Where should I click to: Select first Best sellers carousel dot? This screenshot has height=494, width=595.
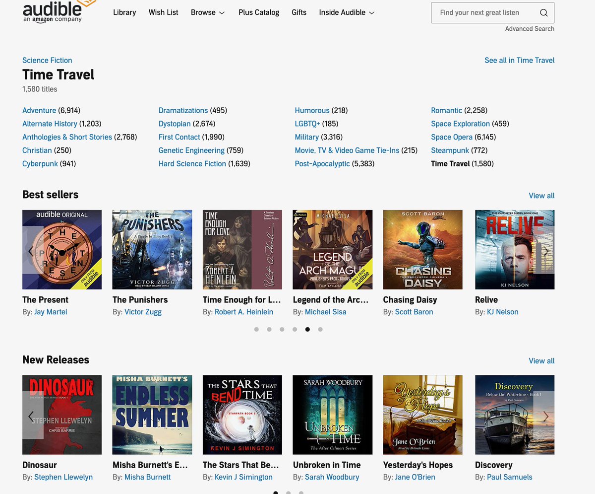coord(256,329)
